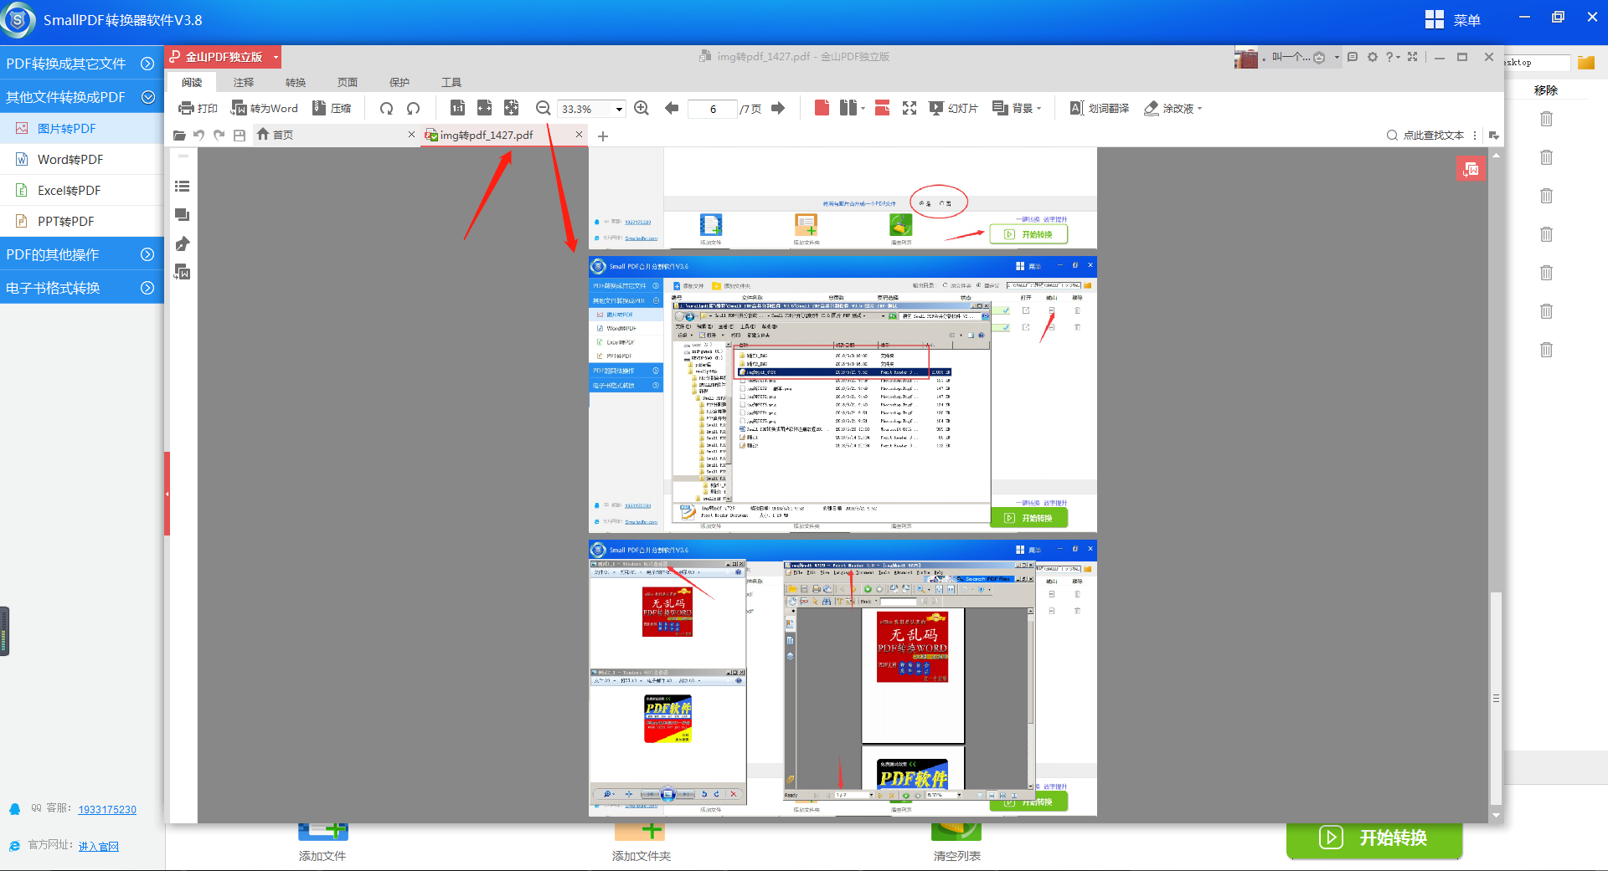The height and width of the screenshot is (871, 1608).
Task: Browse output folder icon in SmallPDF
Action: click(1586, 63)
